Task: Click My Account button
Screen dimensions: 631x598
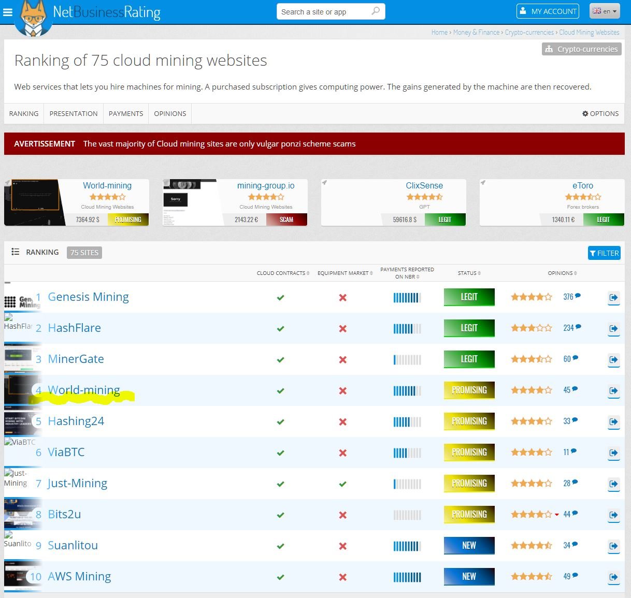Action: 548,11
